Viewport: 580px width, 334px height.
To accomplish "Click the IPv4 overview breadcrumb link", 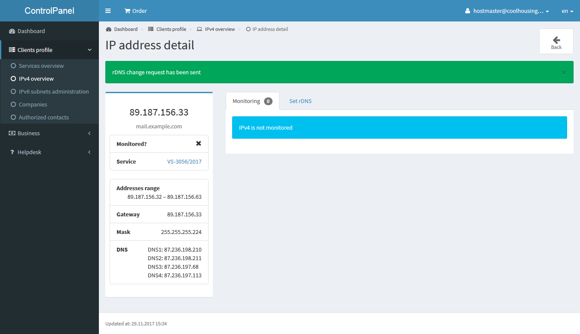I will [x=220, y=29].
